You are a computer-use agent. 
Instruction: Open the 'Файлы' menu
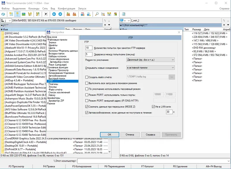coord(5,9)
